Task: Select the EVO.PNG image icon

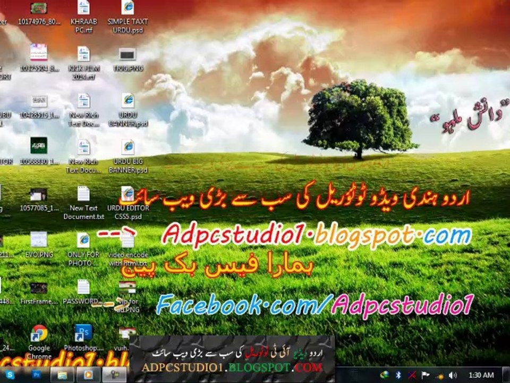Action: point(39,239)
